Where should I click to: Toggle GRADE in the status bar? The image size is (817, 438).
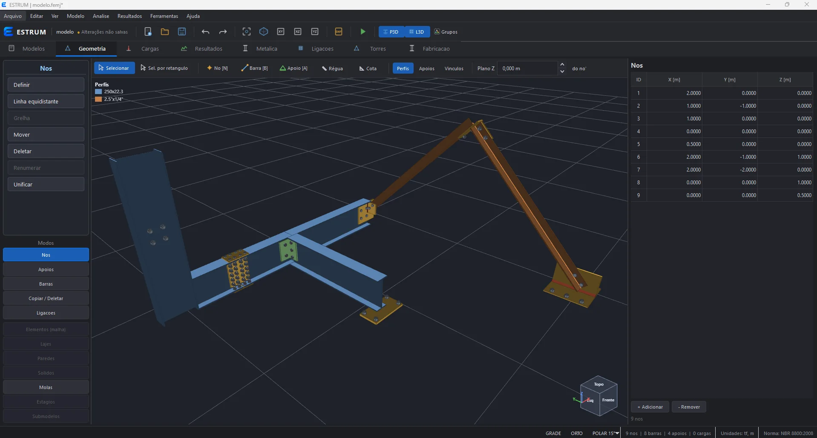[553, 433]
